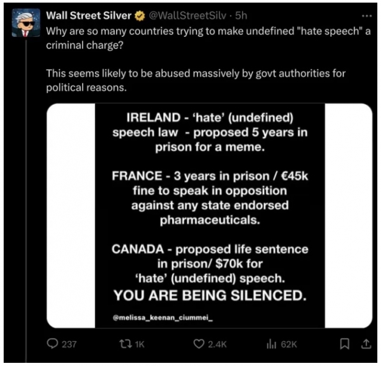Open view analytics bar chart icon
Screen dimensions: 381x366
coord(272,344)
